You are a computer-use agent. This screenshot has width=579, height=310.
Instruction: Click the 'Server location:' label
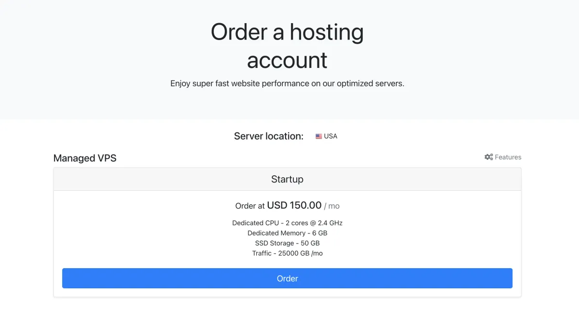pos(269,136)
